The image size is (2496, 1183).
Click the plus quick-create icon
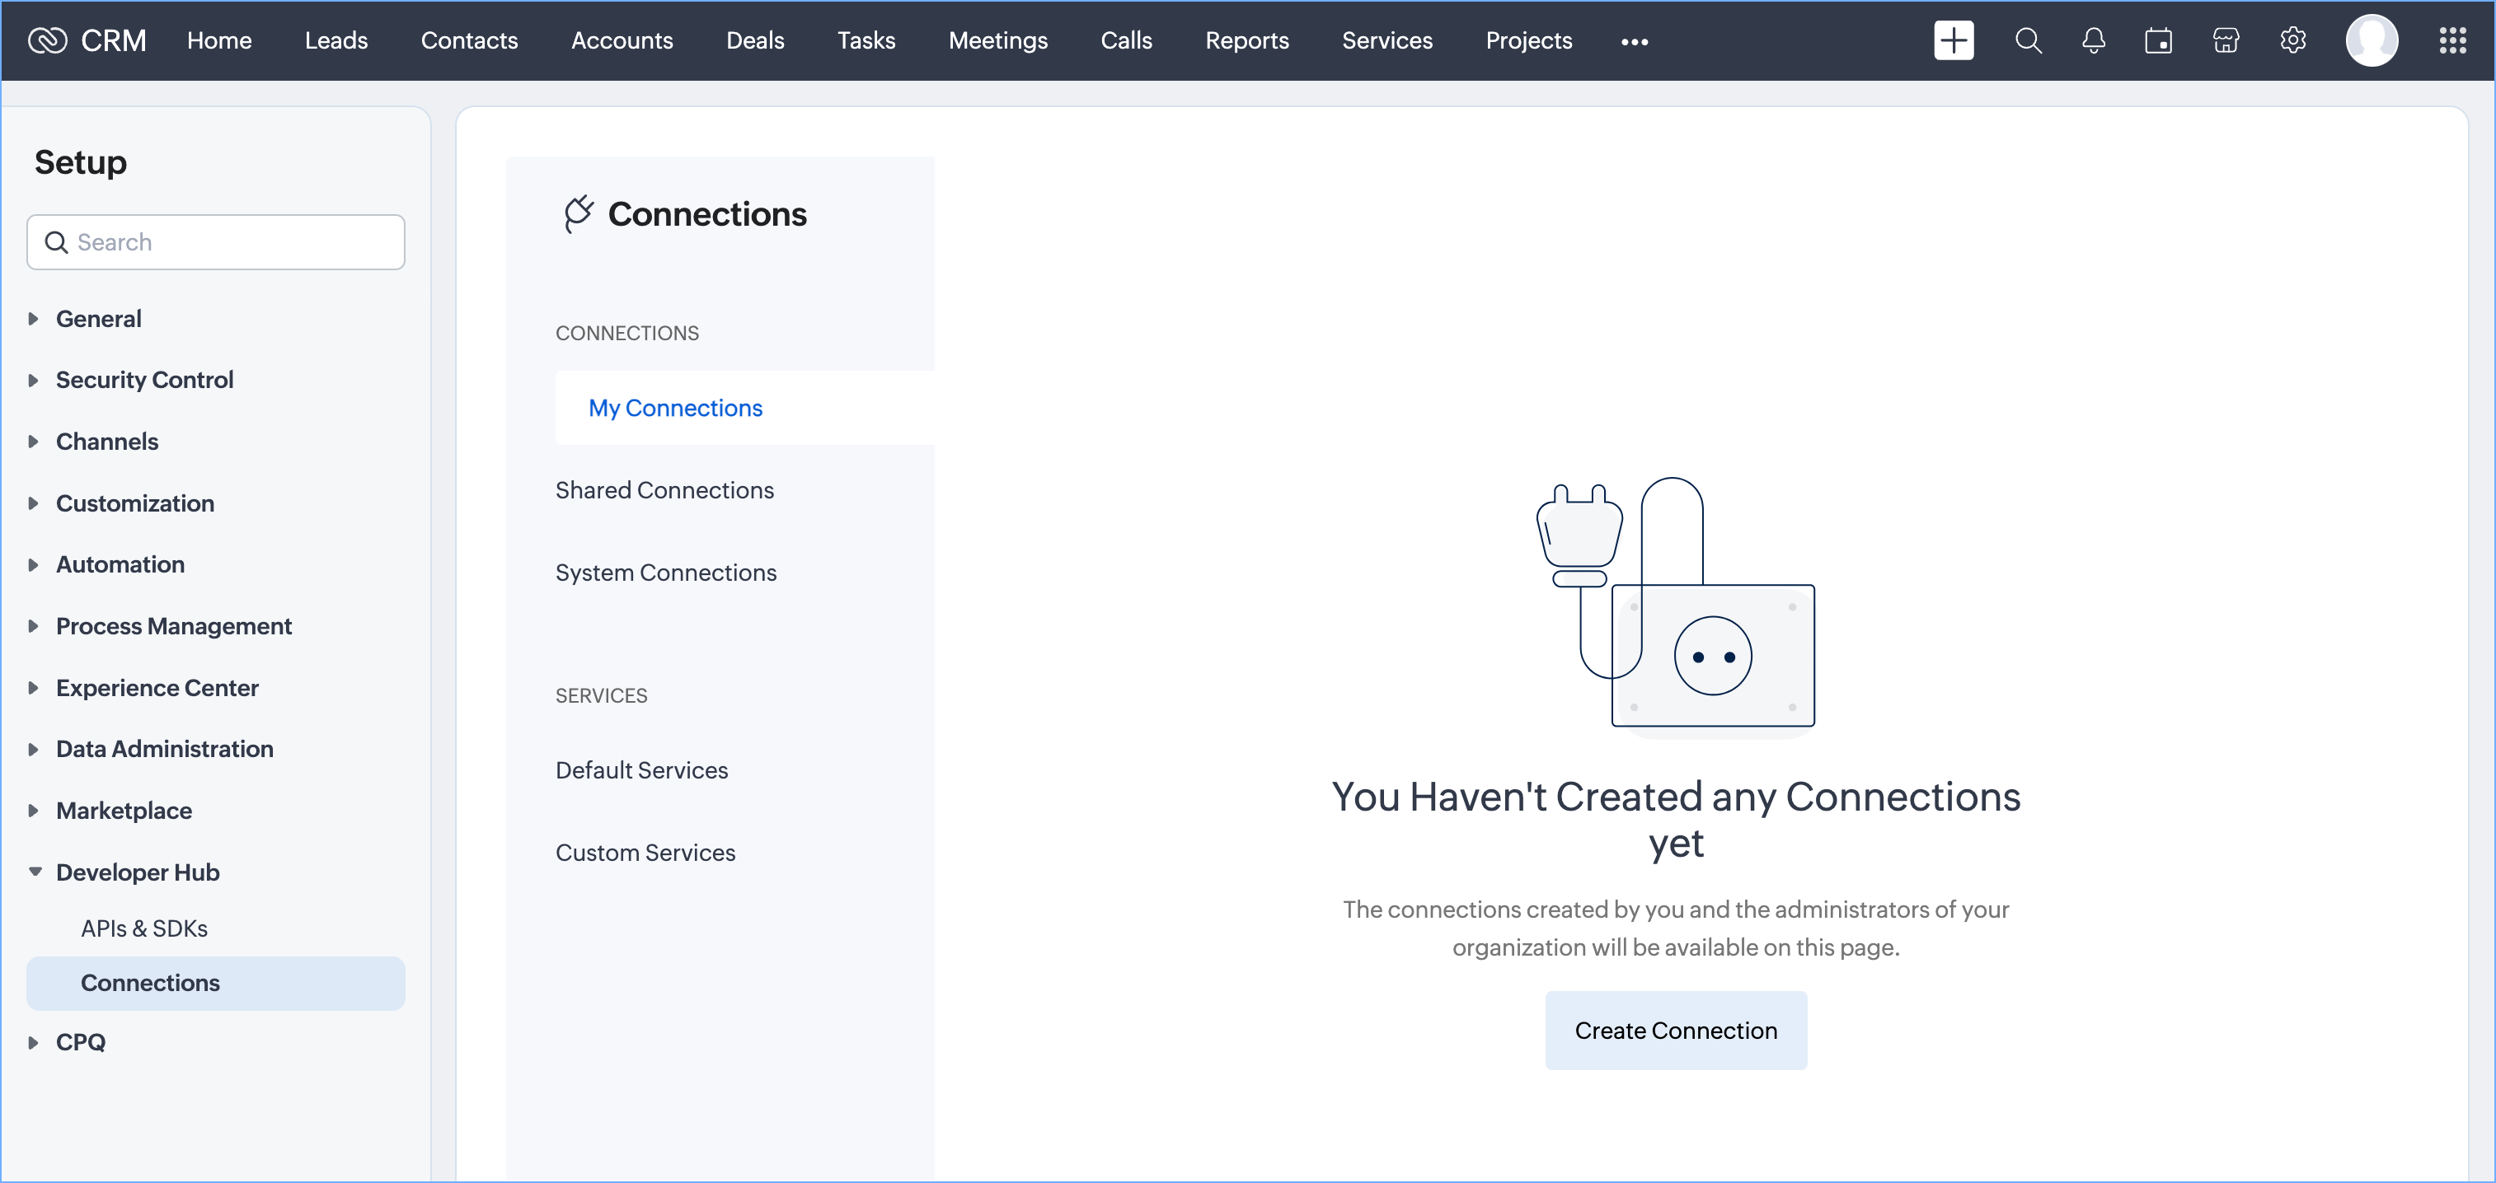coord(1953,40)
